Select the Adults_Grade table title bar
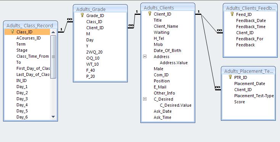 [x=100, y=9]
